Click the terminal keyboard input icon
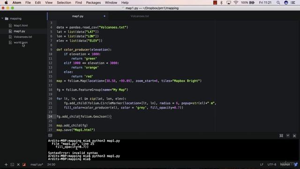 click(x=50, y=136)
